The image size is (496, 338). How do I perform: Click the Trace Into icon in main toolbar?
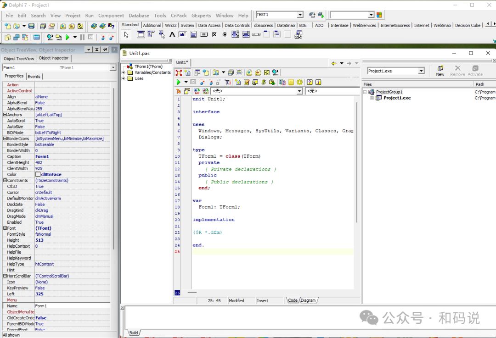click(x=102, y=37)
